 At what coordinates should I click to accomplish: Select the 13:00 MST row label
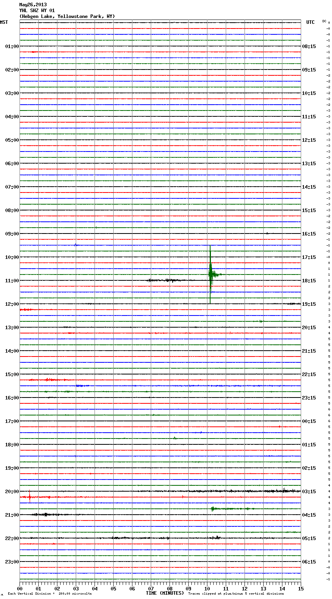pos(12,328)
